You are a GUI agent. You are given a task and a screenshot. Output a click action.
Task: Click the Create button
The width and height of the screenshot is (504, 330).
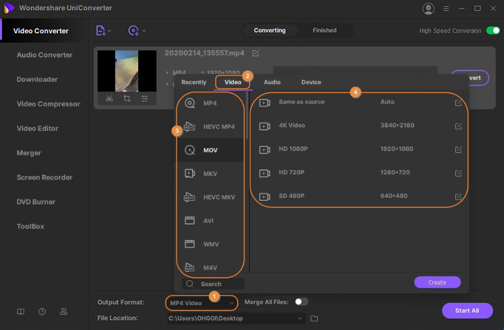tap(437, 283)
